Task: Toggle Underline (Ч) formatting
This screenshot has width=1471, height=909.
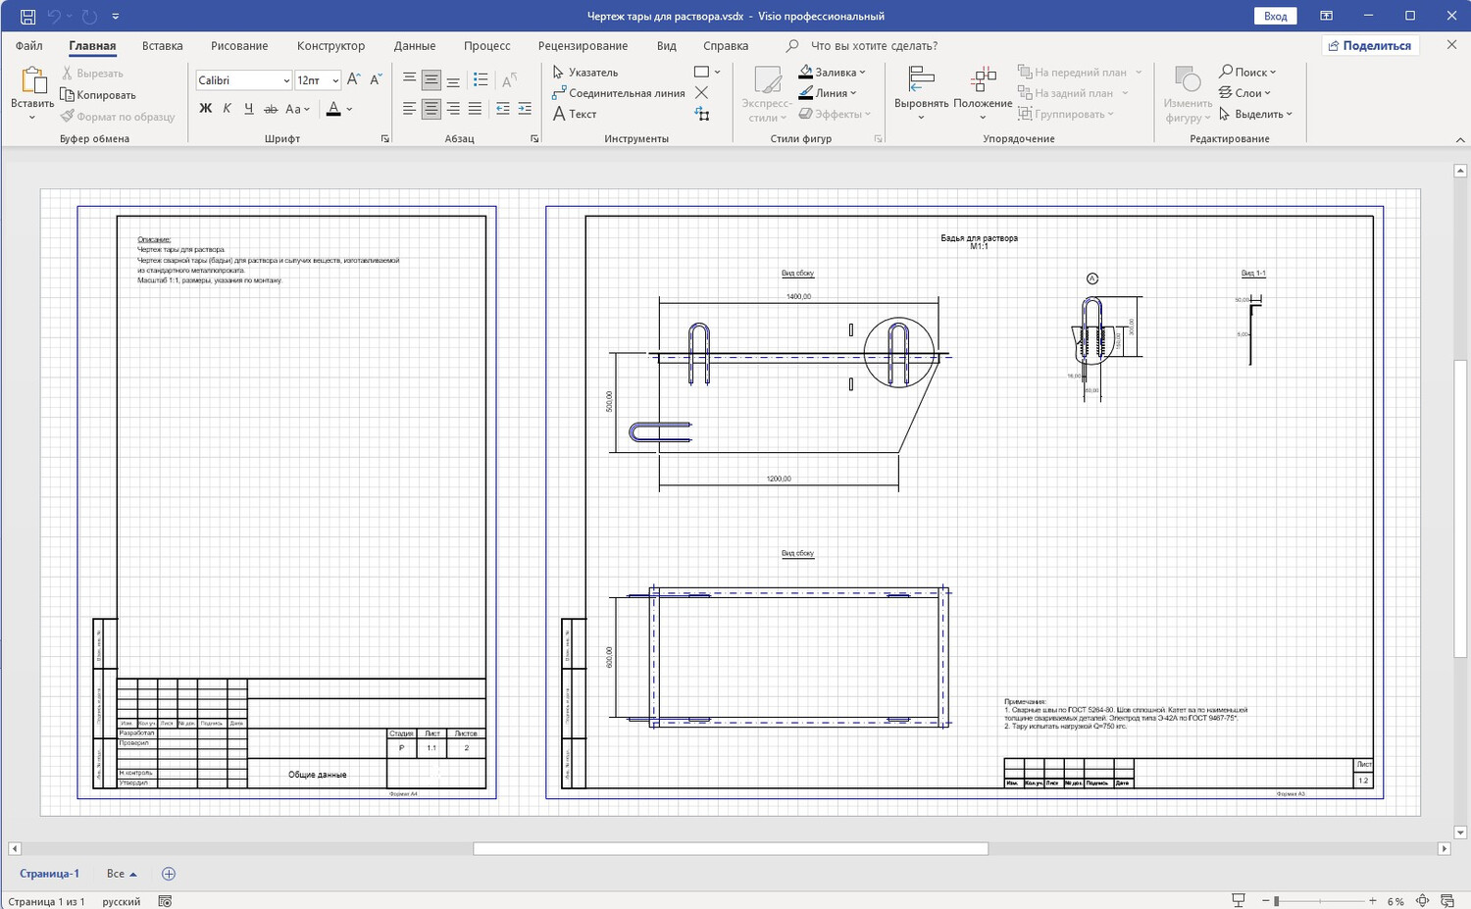Action: click(248, 109)
